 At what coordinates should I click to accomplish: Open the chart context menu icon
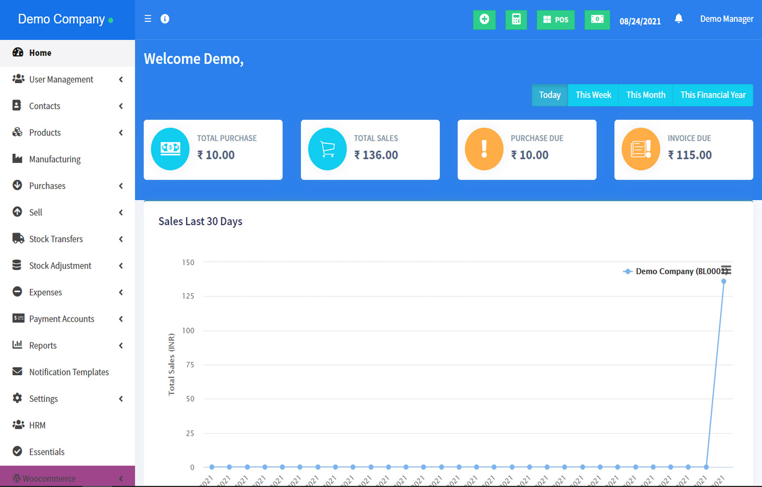(726, 270)
